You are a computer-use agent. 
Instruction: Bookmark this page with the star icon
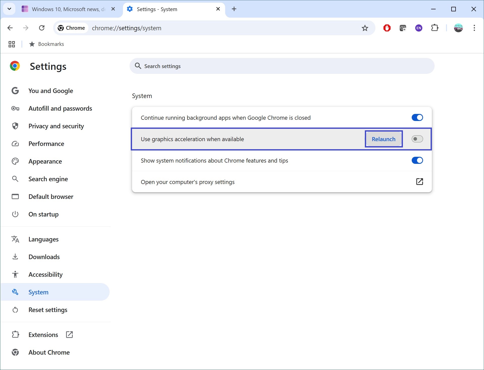point(365,28)
